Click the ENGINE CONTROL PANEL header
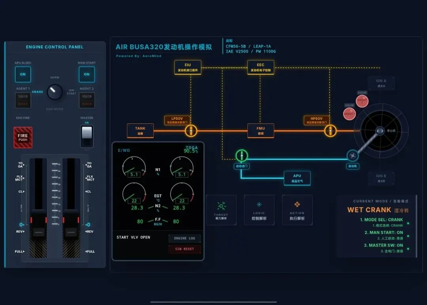This screenshot has height=305, width=427. pyautogui.click(x=55, y=47)
